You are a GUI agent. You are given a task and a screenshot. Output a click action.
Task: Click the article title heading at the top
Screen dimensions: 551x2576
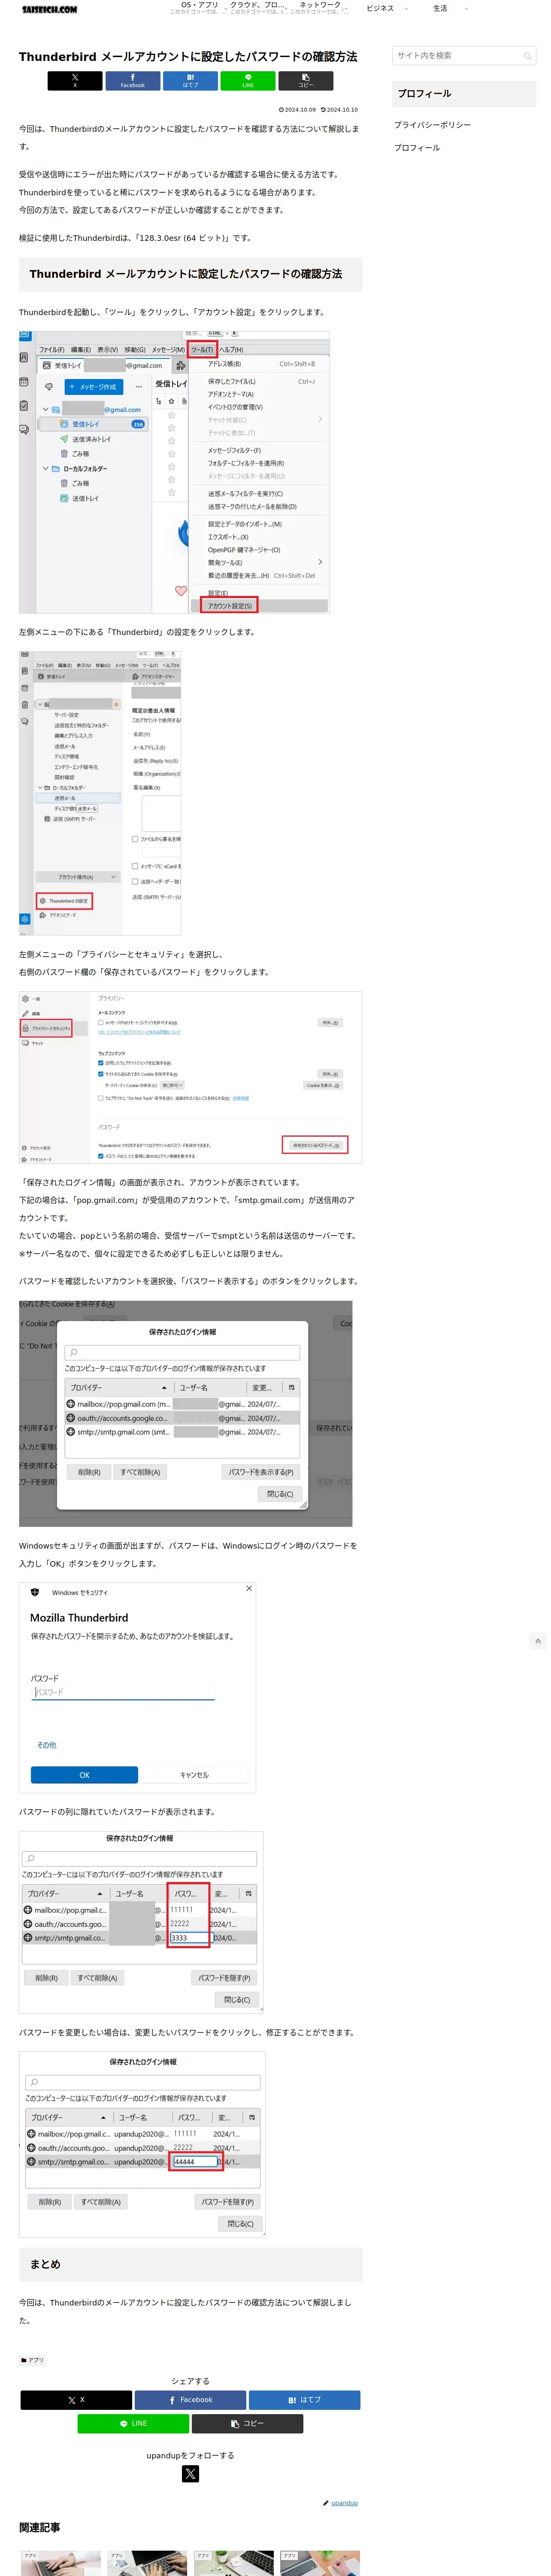(x=188, y=57)
